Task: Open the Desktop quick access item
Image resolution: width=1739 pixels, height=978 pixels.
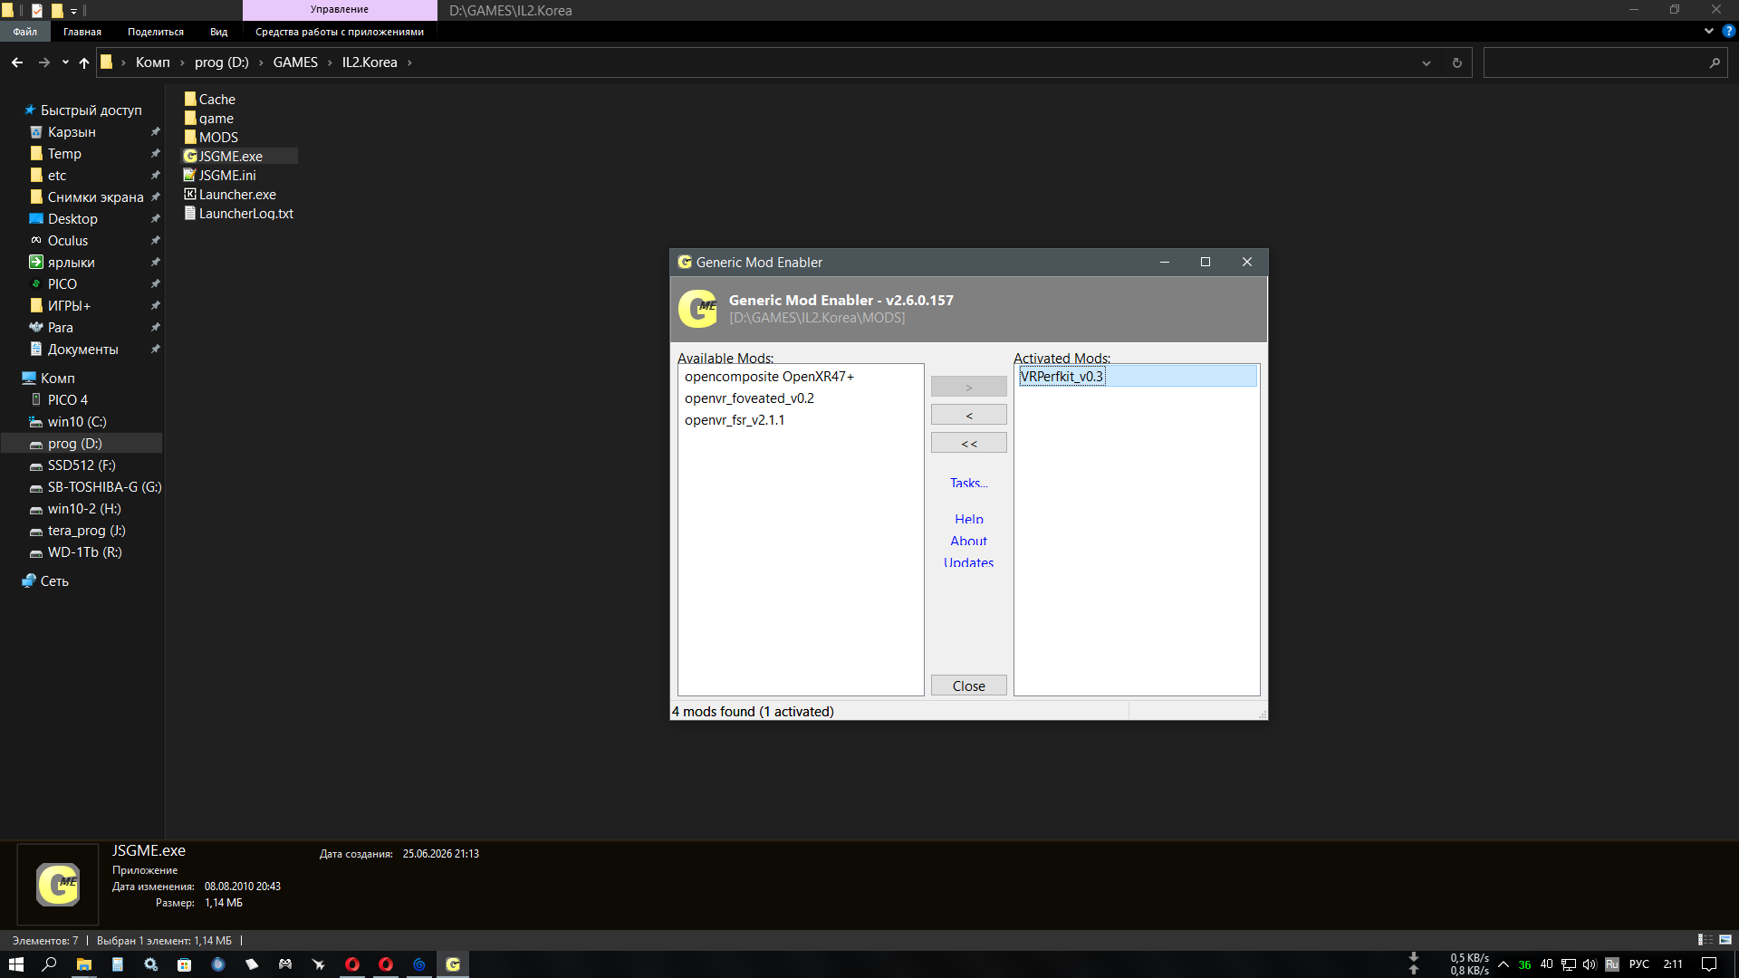Action: coord(72,218)
